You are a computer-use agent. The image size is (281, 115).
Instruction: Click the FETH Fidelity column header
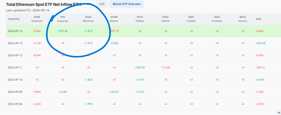[140, 19]
